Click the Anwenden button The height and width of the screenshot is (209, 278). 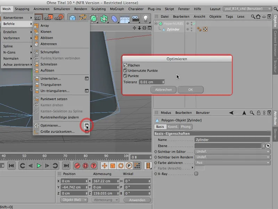(137, 200)
